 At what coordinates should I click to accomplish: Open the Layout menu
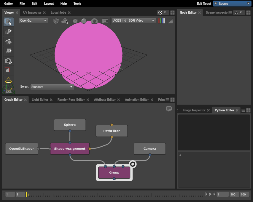click(49, 4)
